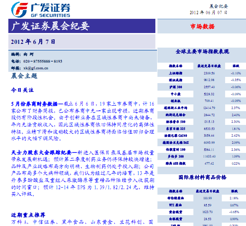Click the closing value 1315.13
Viewport: 246px width, 226px height.
click(x=209, y=122)
